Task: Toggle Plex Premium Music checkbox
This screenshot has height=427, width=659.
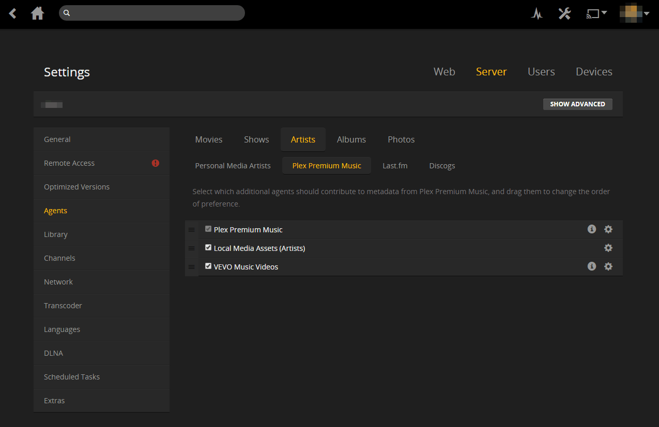Action: (208, 229)
